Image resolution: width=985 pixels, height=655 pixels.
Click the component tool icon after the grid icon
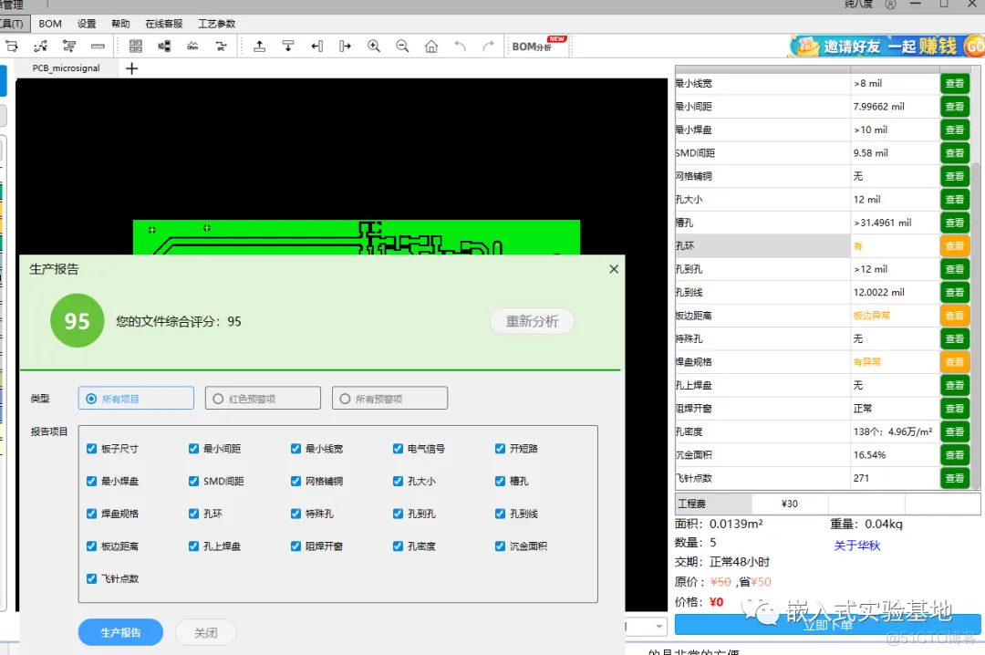click(164, 46)
